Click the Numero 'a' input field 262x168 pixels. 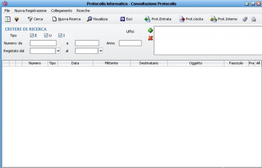pos(87,43)
